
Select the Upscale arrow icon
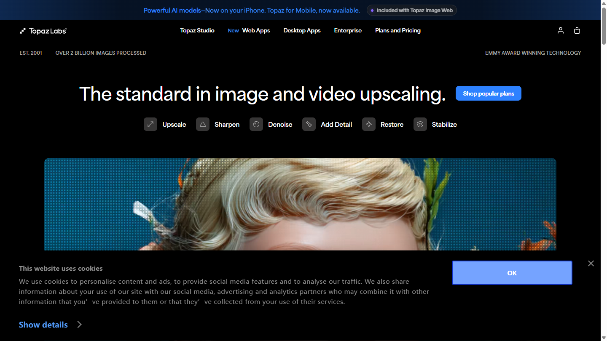point(150,124)
